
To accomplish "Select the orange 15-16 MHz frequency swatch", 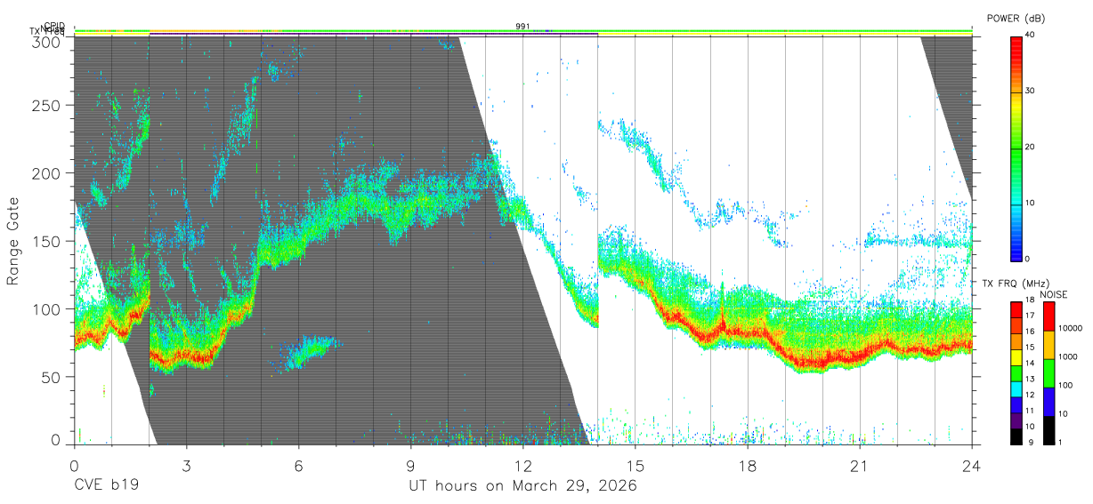I will pyautogui.click(x=1016, y=341).
